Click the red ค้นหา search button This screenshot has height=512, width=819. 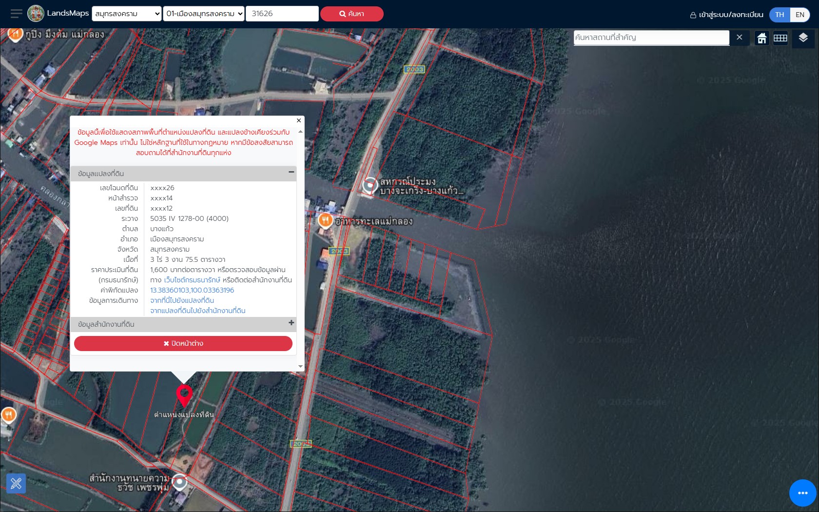tap(351, 14)
